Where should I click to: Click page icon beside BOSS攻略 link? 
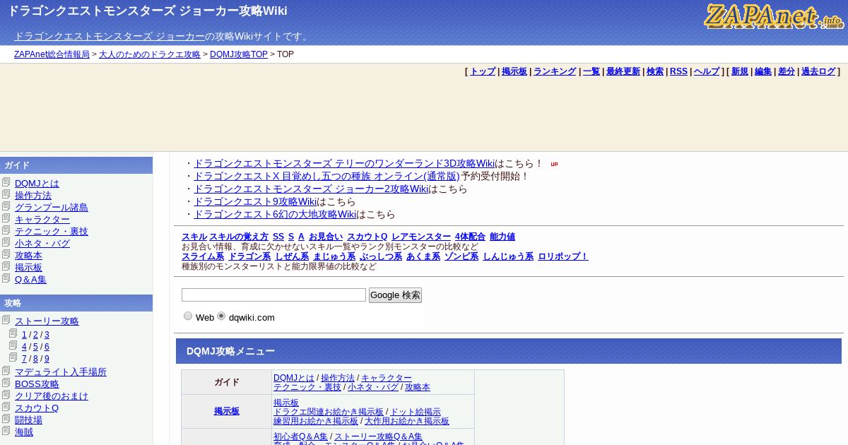coord(6,383)
